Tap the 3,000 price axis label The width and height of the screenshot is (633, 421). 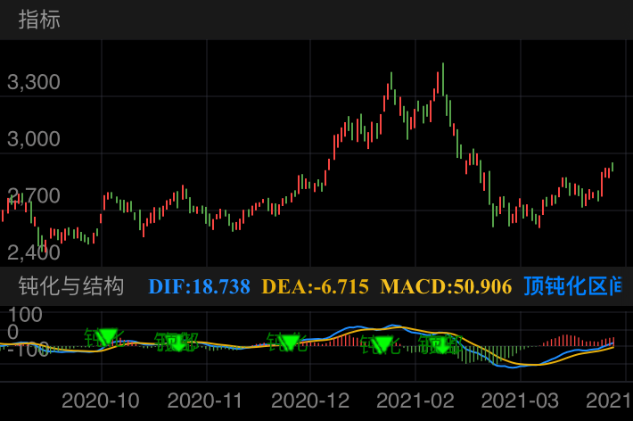coord(33,139)
